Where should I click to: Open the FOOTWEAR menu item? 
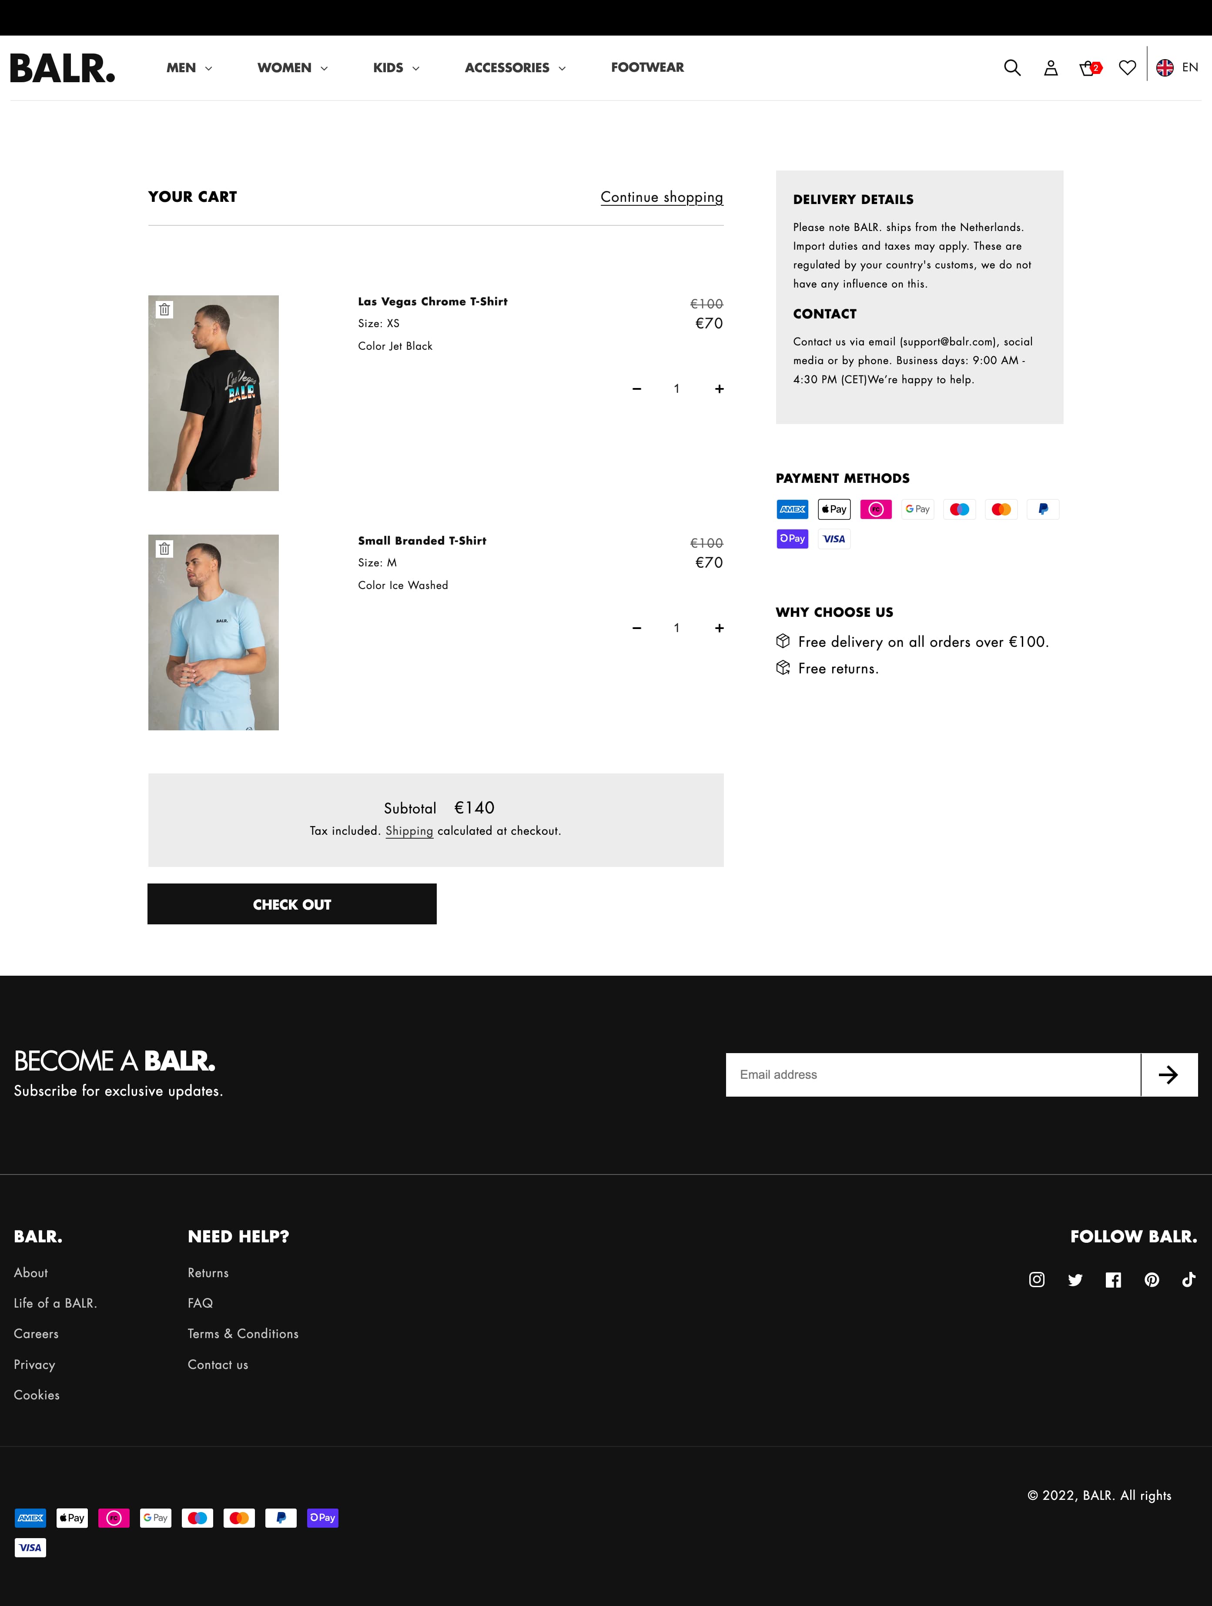pos(647,67)
